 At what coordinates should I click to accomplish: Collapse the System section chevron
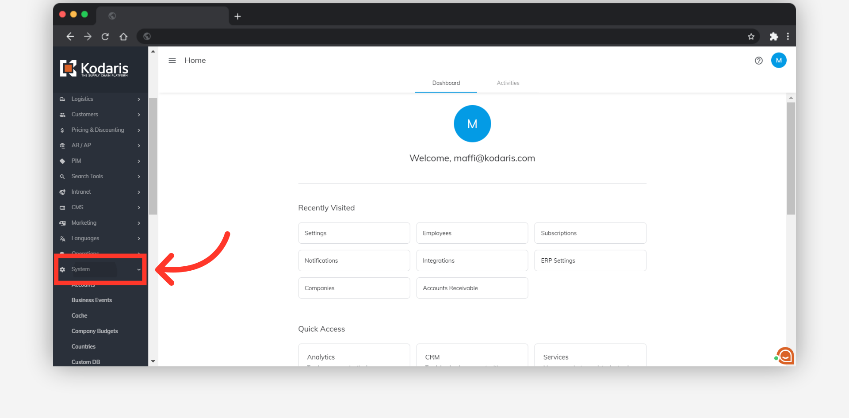[x=139, y=269]
